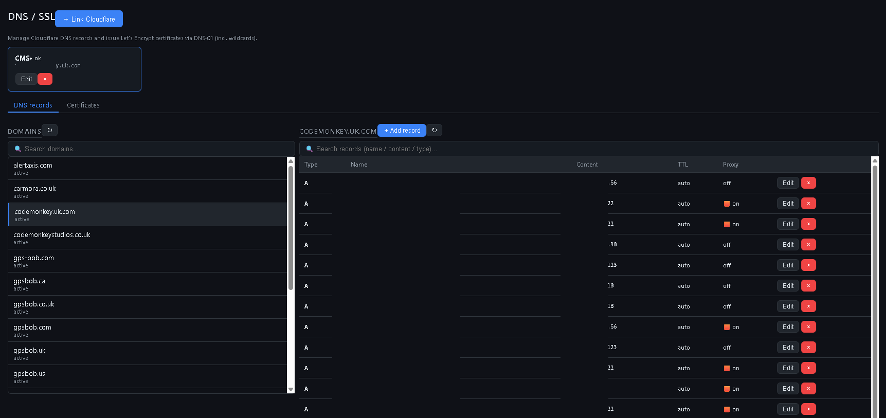Edit the record ending .56 with proxy off
Screen dimensions: 886x418
pyautogui.click(x=788, y=183)
